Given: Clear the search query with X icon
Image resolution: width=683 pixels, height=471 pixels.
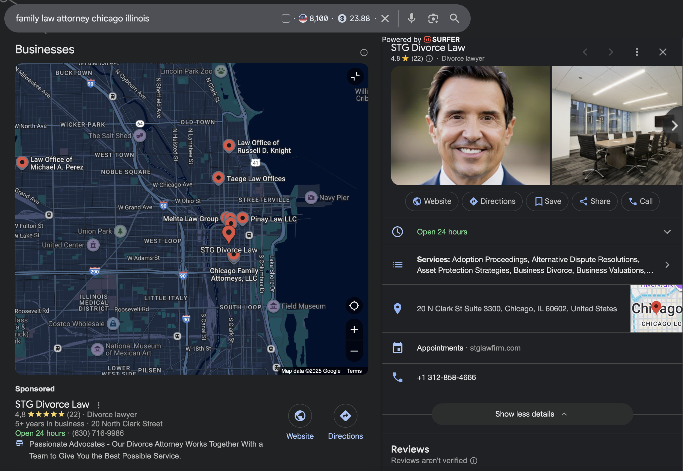Looking at the screenshot, I should pos(385,19).
